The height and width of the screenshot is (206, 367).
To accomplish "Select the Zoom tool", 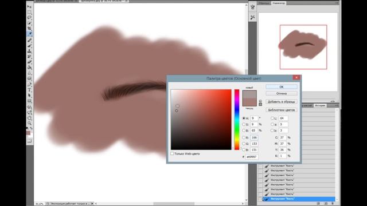I will (29, 123).
